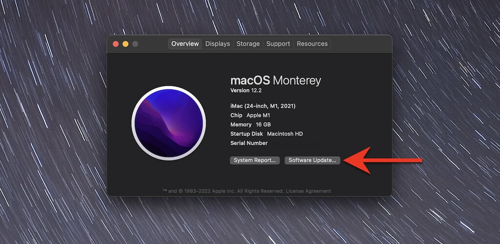Click the Version 12.2 text
This screenshot has height=244, width=500.
(246, 90)
